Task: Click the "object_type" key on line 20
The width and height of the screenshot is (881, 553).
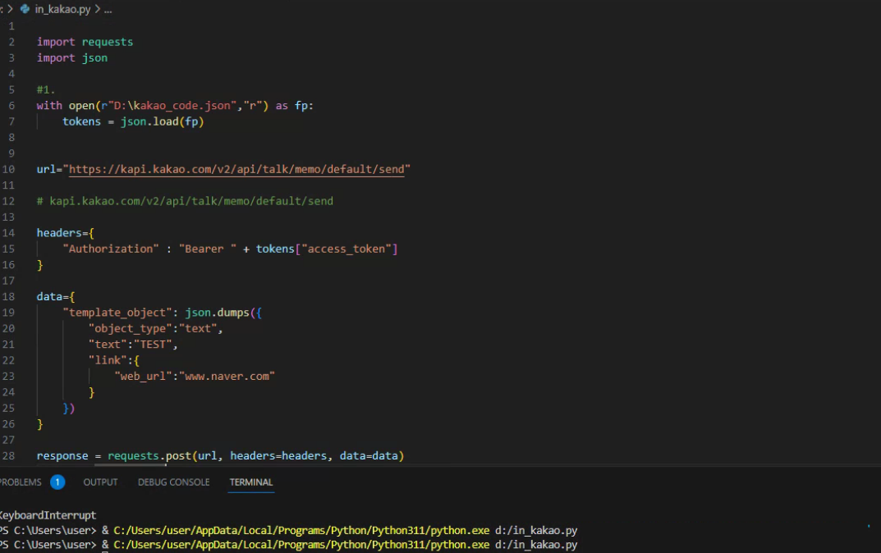Action: (131, 328)
